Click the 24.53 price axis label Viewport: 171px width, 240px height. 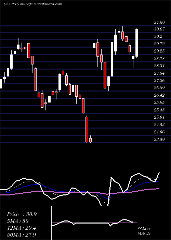click(x=159, y=125)
